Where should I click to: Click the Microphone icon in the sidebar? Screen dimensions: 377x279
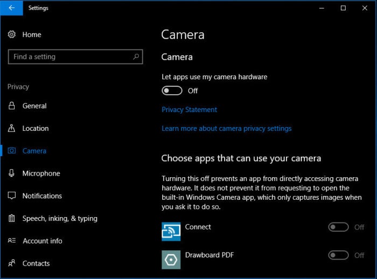point(11,173)
